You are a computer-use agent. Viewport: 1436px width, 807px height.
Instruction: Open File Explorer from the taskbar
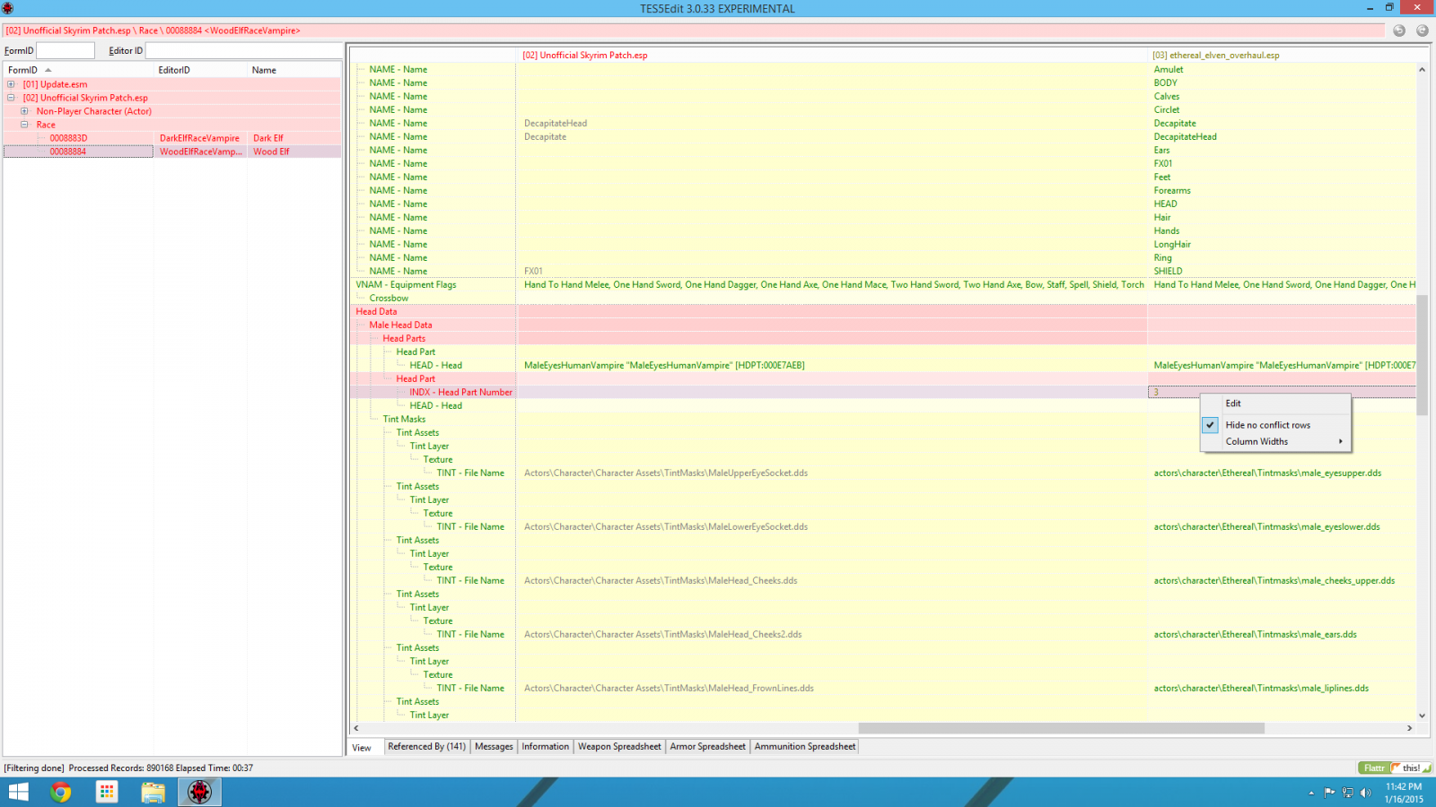tap(153, 792)
